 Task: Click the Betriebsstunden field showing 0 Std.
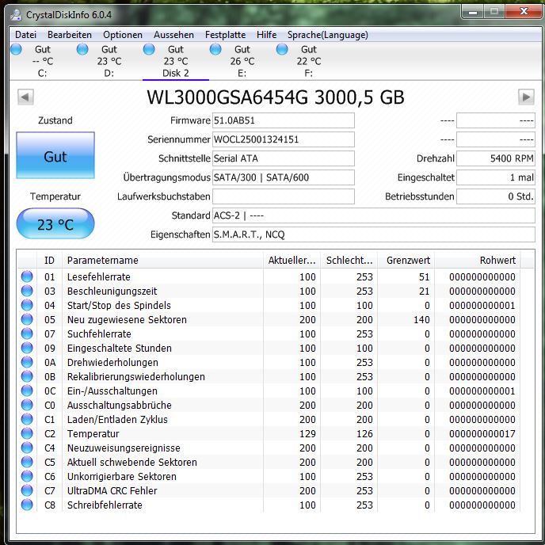click(496, 196)
